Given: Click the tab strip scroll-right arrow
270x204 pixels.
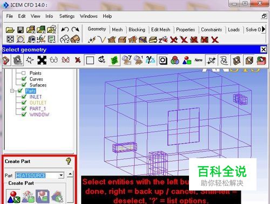Looking at the screenshot, I should [x=264, y=29].
